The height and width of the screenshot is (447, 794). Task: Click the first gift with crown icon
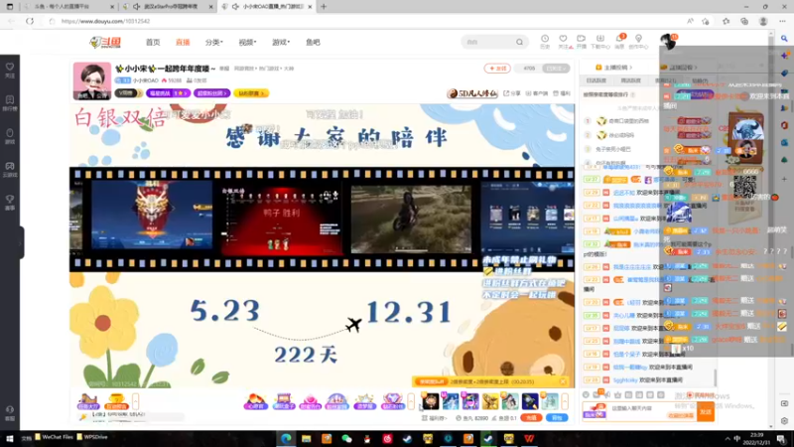click(87, 401)
